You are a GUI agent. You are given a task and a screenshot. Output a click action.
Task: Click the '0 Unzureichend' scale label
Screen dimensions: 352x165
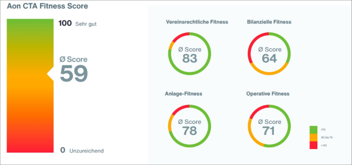pyautogui.click(x=82, y=150)
